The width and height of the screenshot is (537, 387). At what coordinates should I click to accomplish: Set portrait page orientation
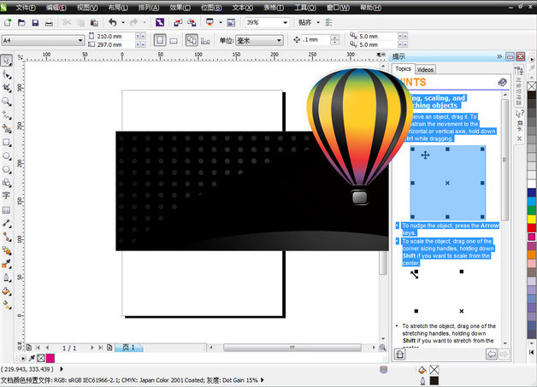pyautogui.click(x=160, y=40)
